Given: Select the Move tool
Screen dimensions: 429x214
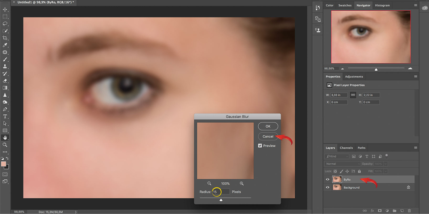Looking at the screenshot, I should [x=5, y=9].
